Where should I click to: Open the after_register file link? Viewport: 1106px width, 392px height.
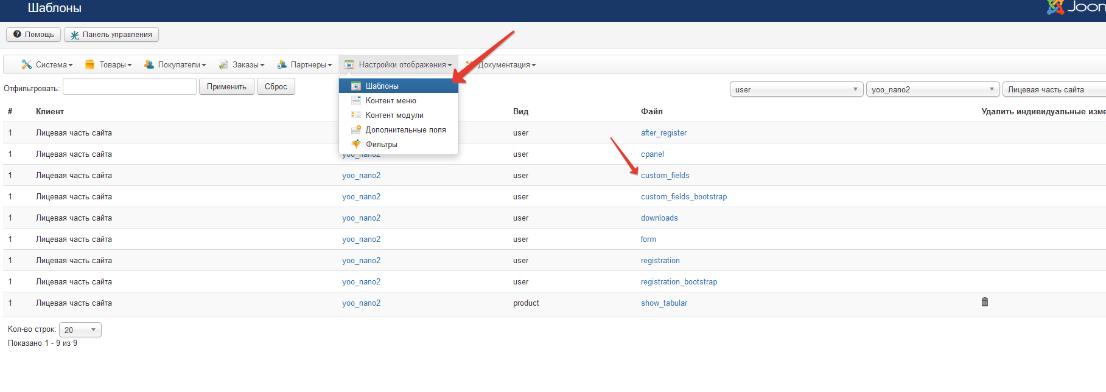663,132
